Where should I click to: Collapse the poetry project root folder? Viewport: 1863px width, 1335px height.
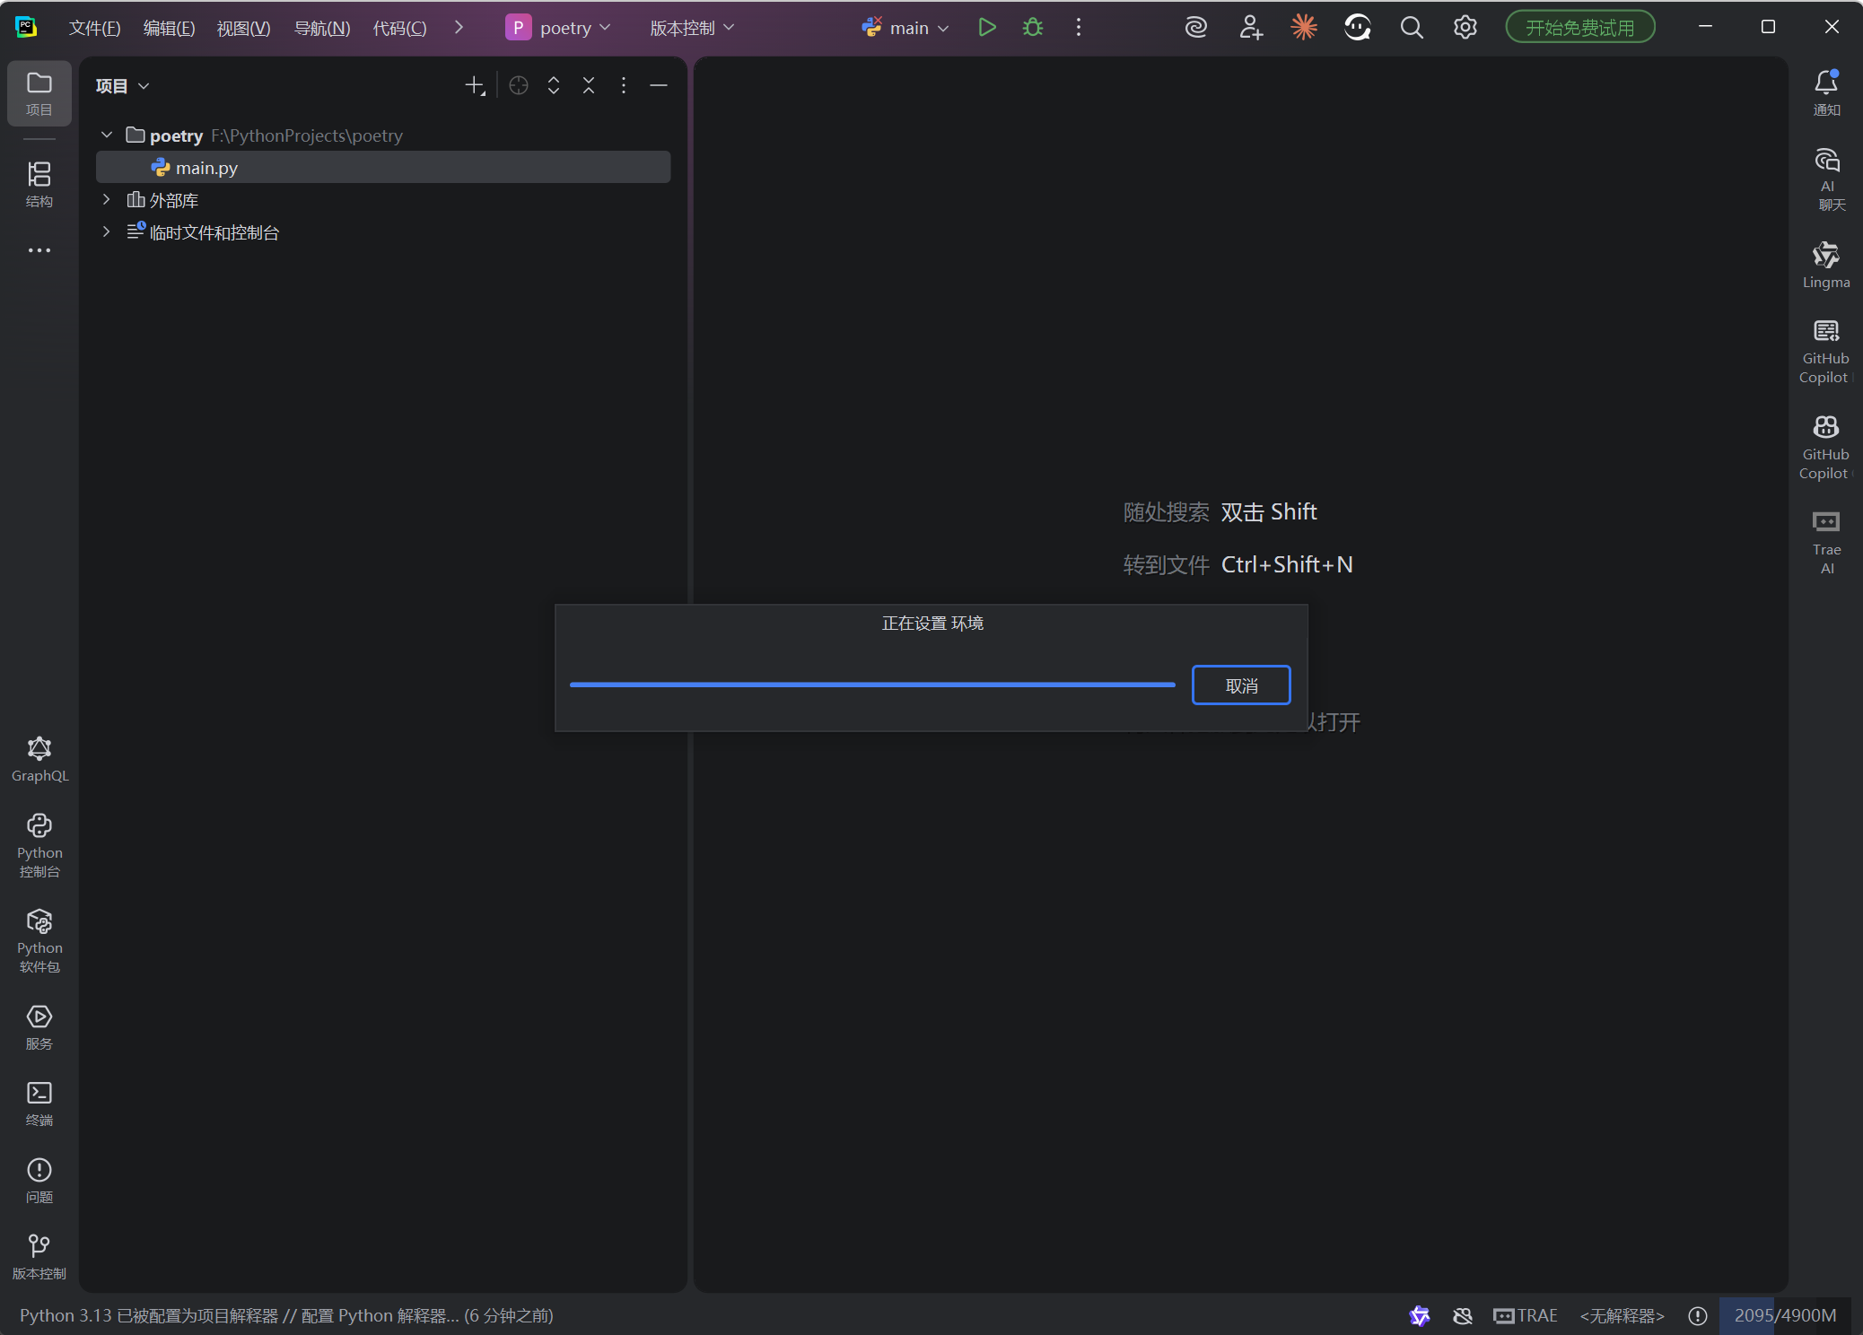click(107, 135)
